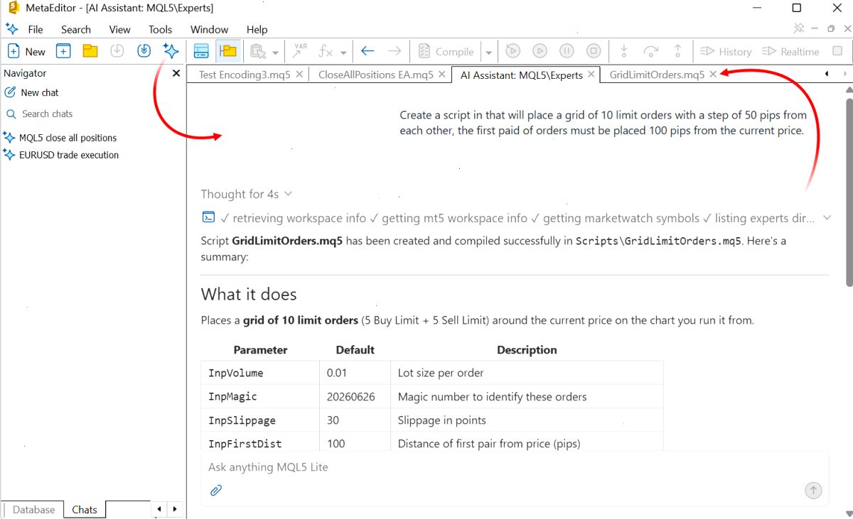Open the Window menu
This screenshot has height=519, width=853.
pos(210,29)
